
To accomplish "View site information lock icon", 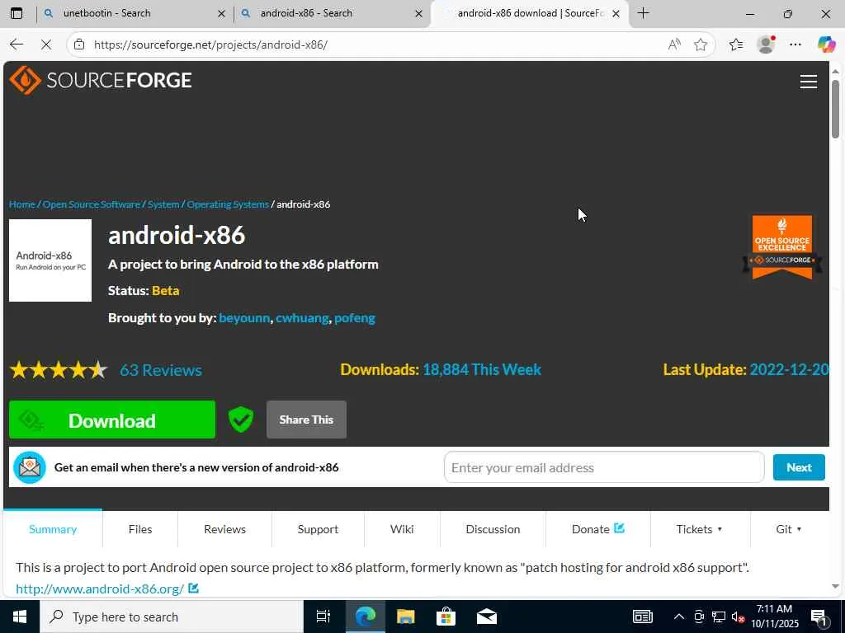I will pyautogui.click(x=79, y=45).
